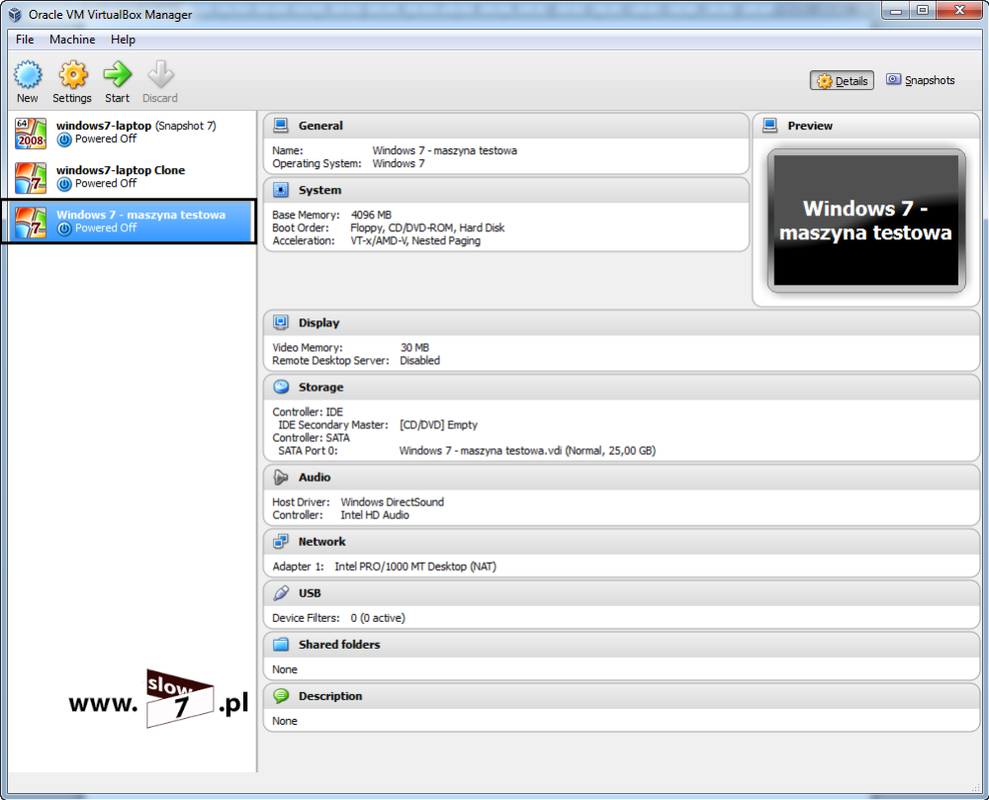This screenshot has height=800, width=989.
Task: Click VirtualBox app icon in title bar
Action: click(x=15, y=14)
